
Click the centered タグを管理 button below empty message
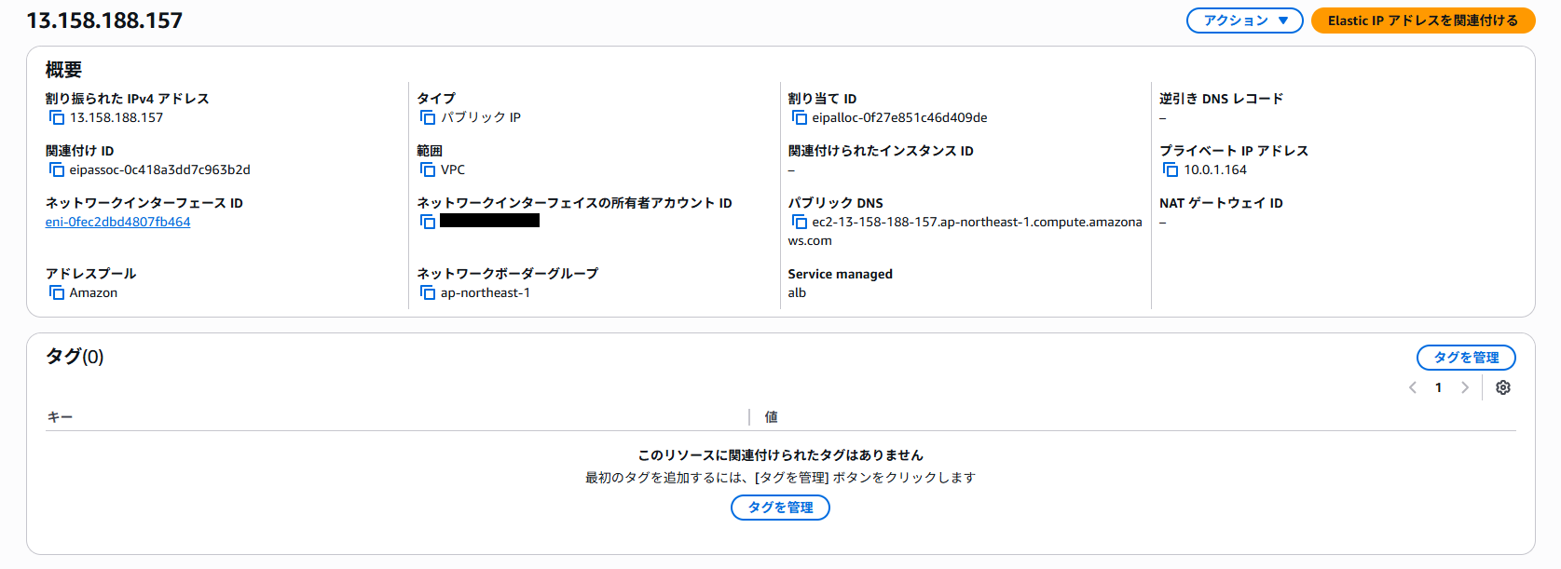[780, 508]
